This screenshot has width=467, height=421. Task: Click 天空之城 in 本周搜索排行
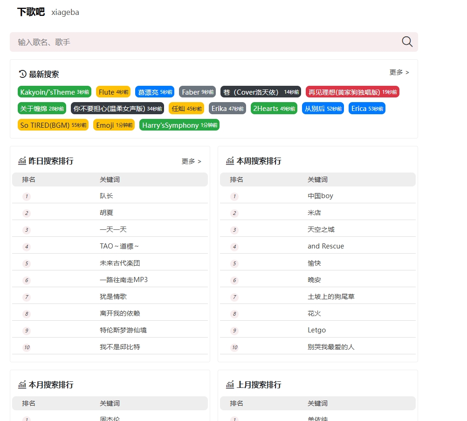coord(320,228)
